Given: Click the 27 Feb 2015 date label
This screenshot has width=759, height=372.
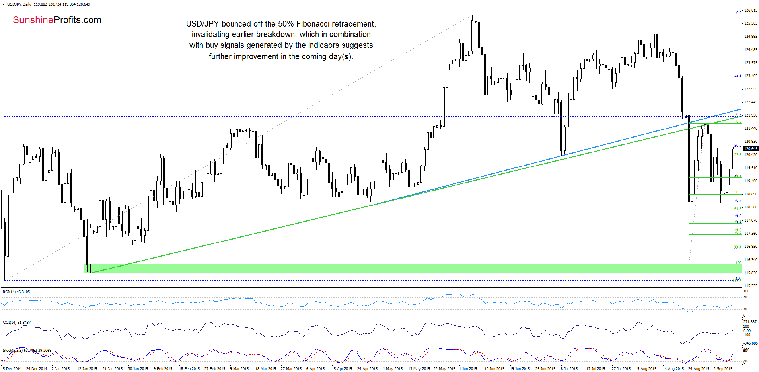Looking at the screenshot, I should point(214,369).
